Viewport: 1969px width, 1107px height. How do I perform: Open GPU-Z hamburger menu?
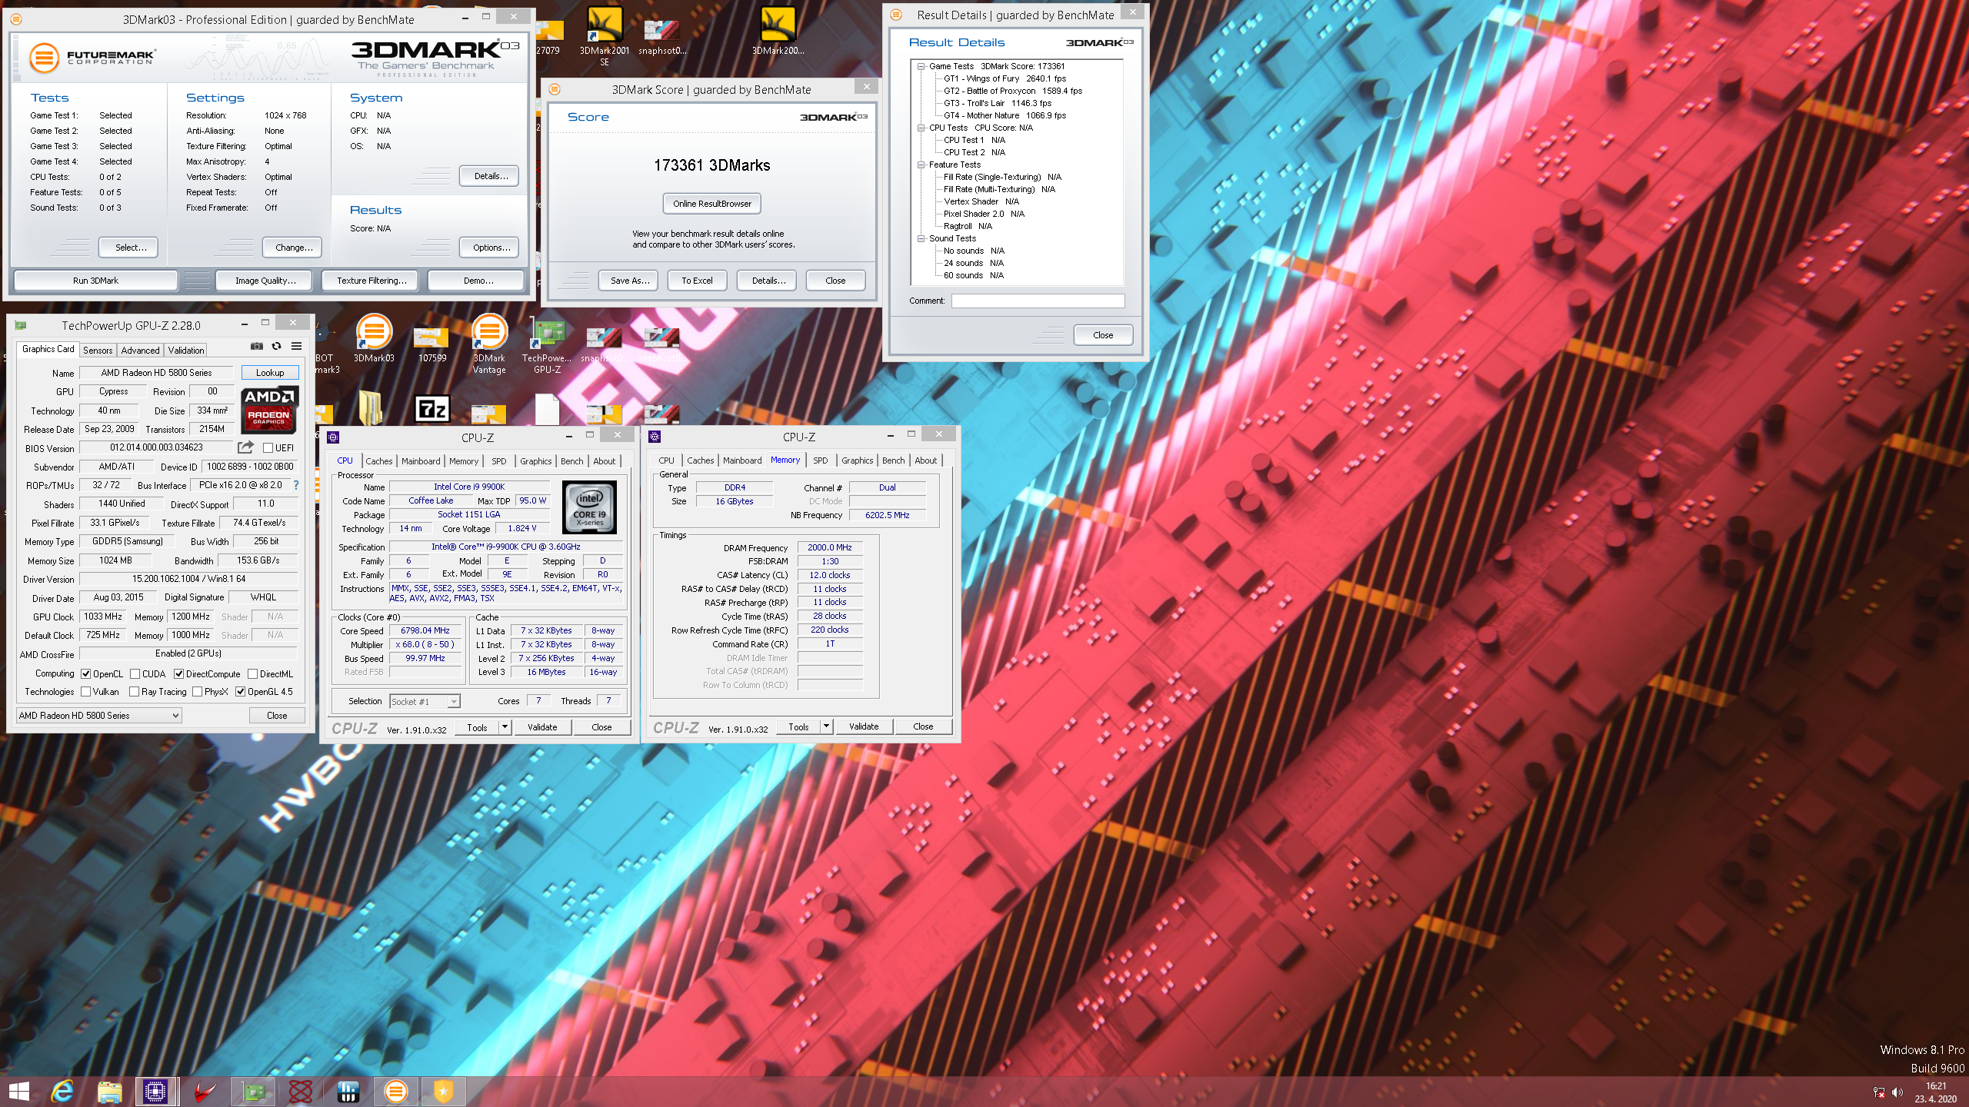(x=296, y=347)
